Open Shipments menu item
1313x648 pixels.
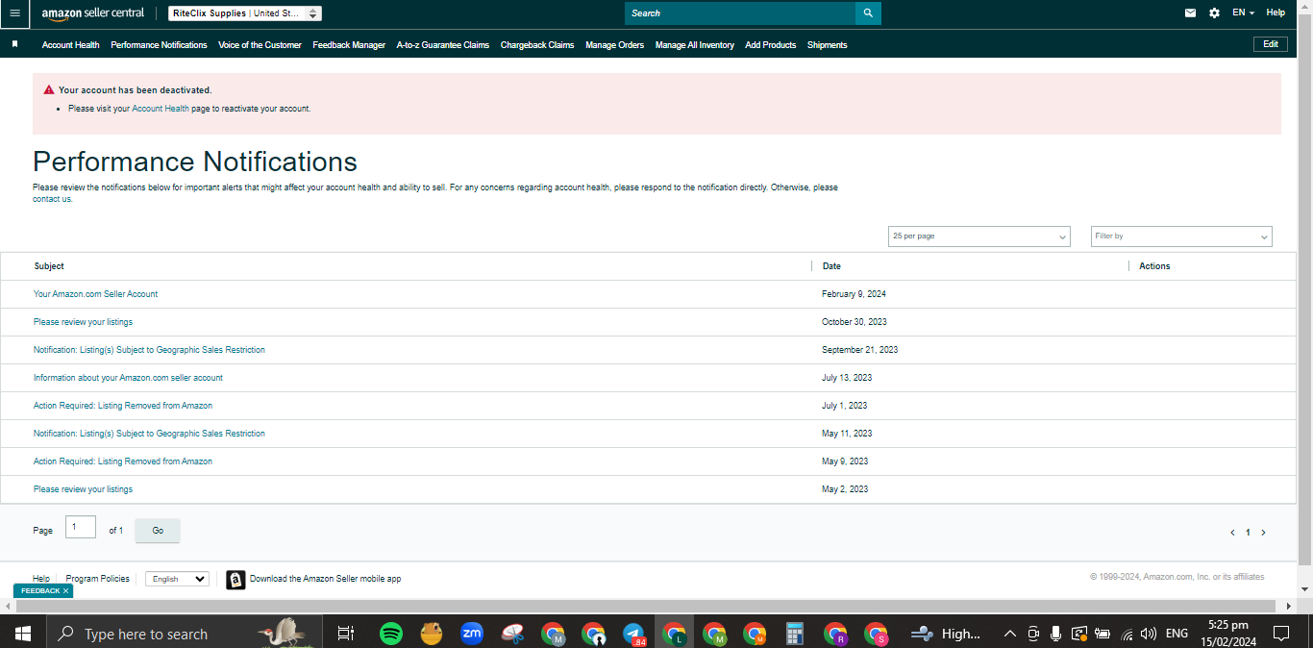[827, 45]
